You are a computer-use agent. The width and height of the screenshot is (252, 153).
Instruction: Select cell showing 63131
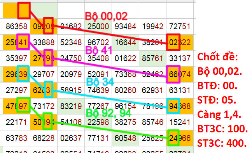click(180, 90)
